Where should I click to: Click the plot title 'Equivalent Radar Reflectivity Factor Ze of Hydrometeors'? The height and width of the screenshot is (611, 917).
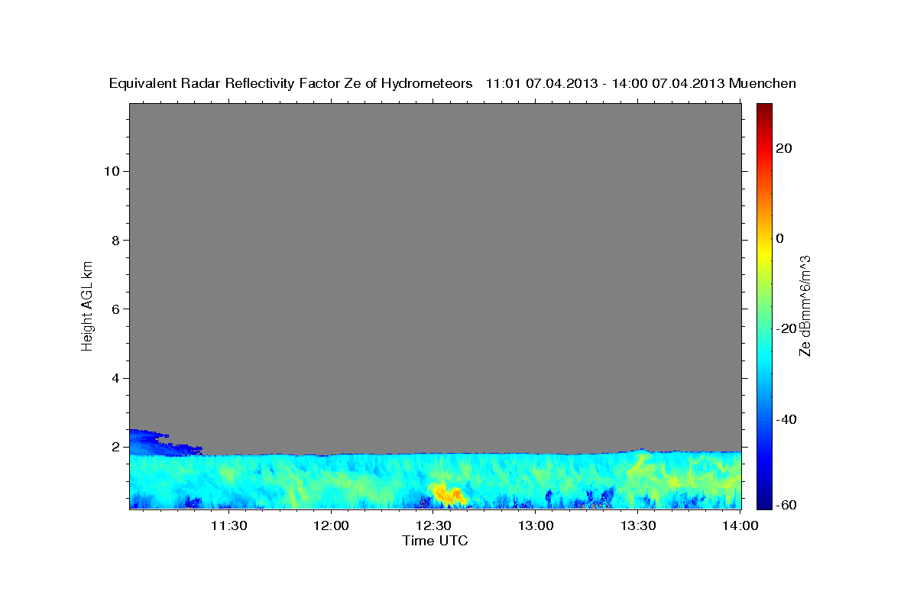pyautogui.click(x=291, y=83)
